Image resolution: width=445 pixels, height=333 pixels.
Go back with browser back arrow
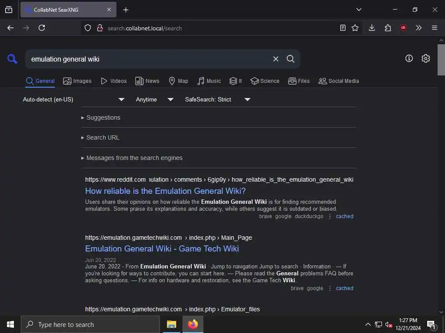coord(10,28)
